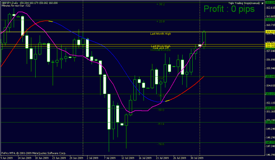This screenshot has height=160, width=275.
Task: Click the 157.840 price scale label
Action: tap(271, 51)
